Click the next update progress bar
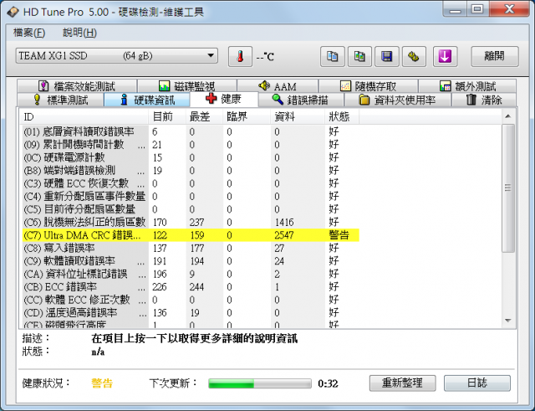 [x=260, y=383]
